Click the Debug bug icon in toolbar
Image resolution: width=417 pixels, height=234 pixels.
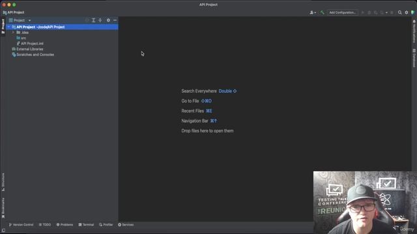pos(369,12)
